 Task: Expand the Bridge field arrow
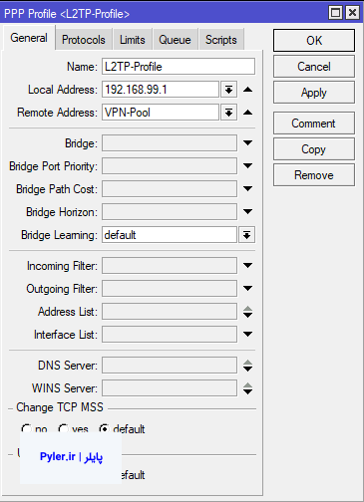tap(247, 143)
